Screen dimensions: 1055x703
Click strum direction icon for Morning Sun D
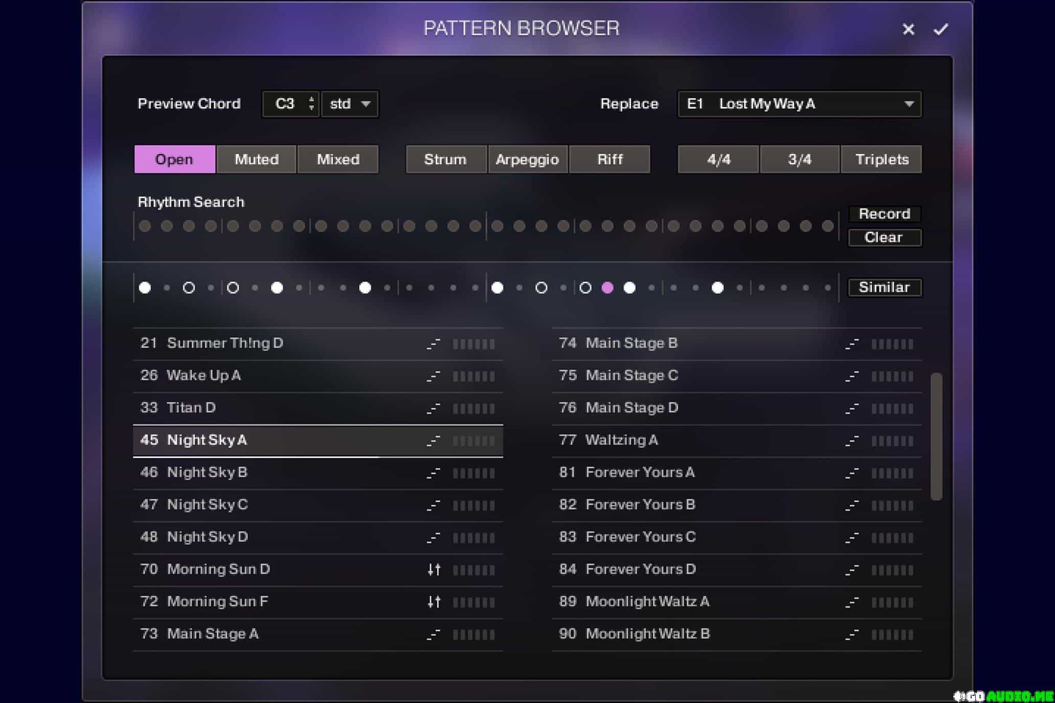pos(433,569)
